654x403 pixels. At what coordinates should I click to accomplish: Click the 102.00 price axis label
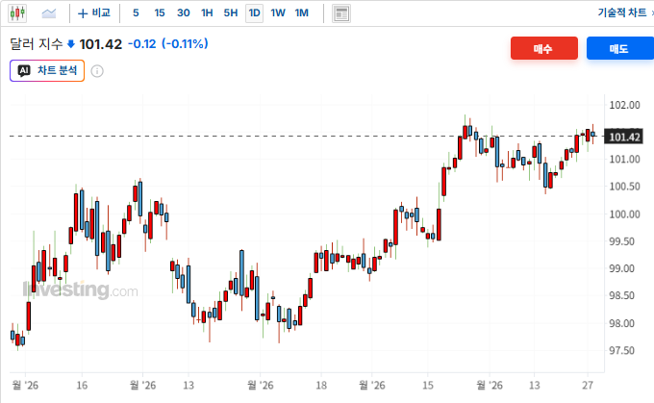(624, 105)
